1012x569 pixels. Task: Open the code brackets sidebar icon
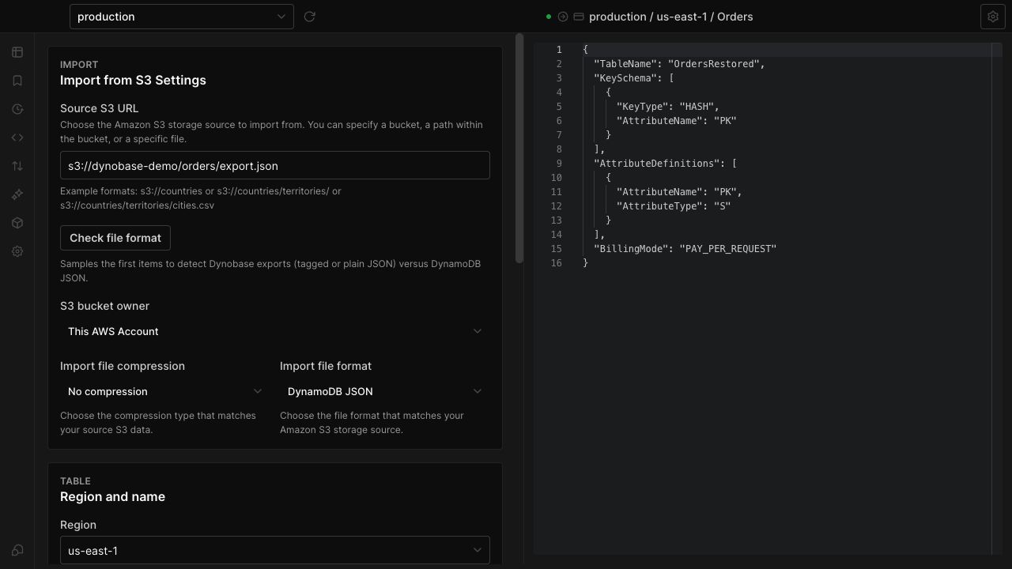17,138
